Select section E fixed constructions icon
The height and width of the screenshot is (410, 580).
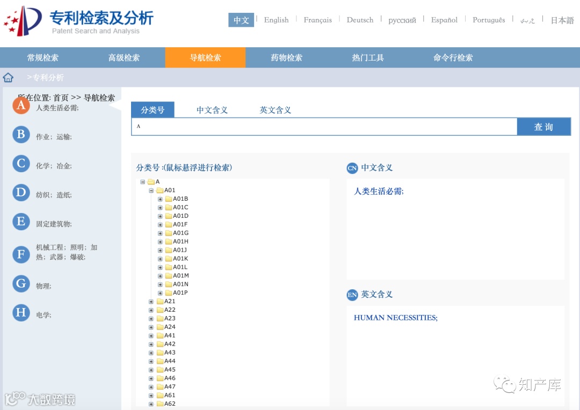(x=21, y=222)
